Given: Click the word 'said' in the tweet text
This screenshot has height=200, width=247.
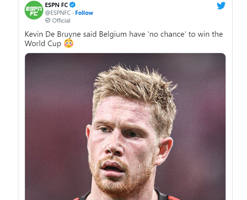Looking at the screenshot, I should point(90,34).
